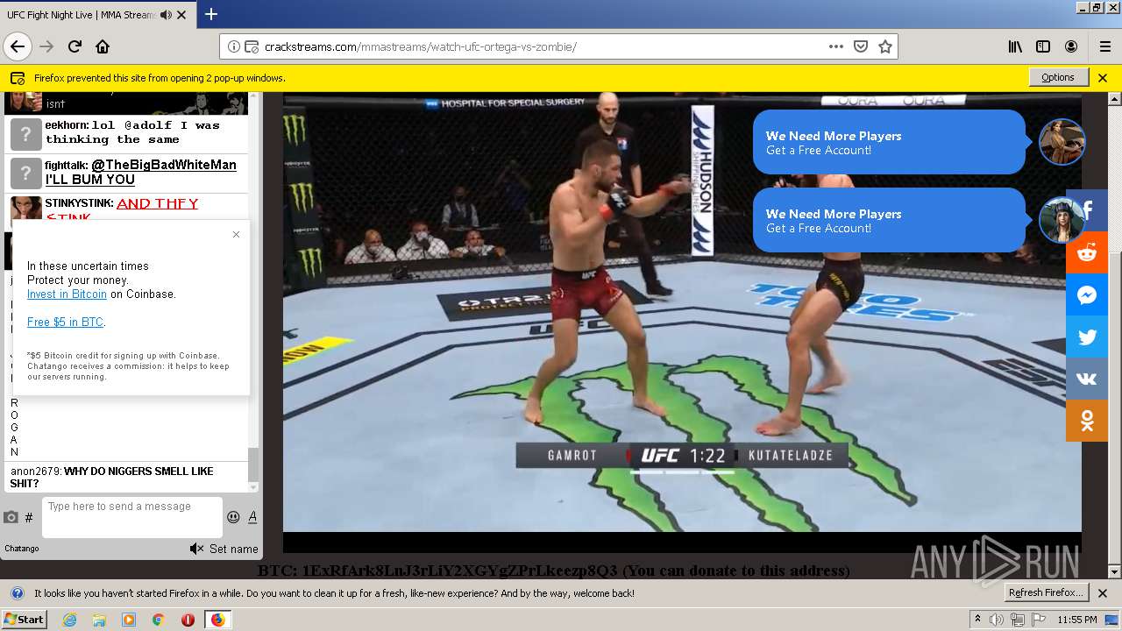Click Set name in chat
Image resolution: width=1122 pixels, height=631 pixels.
pos(234,549)
